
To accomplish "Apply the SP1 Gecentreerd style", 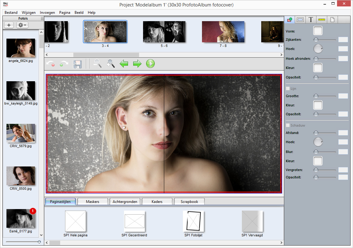I will coord(134,221).
